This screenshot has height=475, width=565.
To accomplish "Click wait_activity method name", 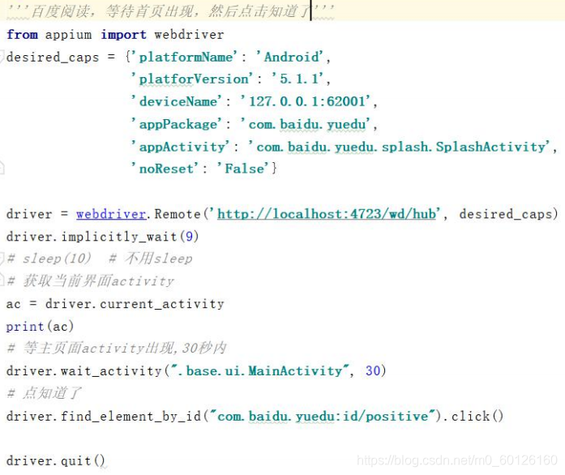I will 111,371.
